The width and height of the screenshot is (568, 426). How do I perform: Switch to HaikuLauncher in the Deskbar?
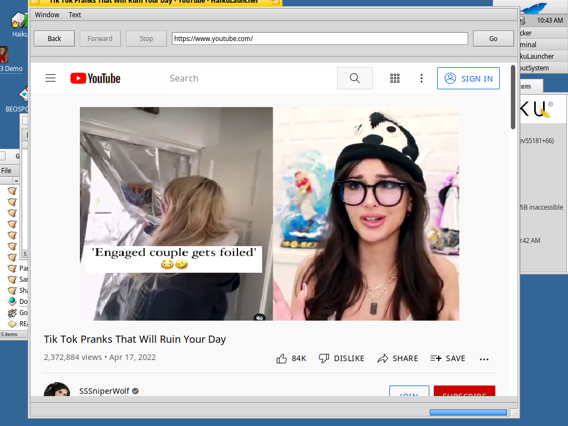536,56
